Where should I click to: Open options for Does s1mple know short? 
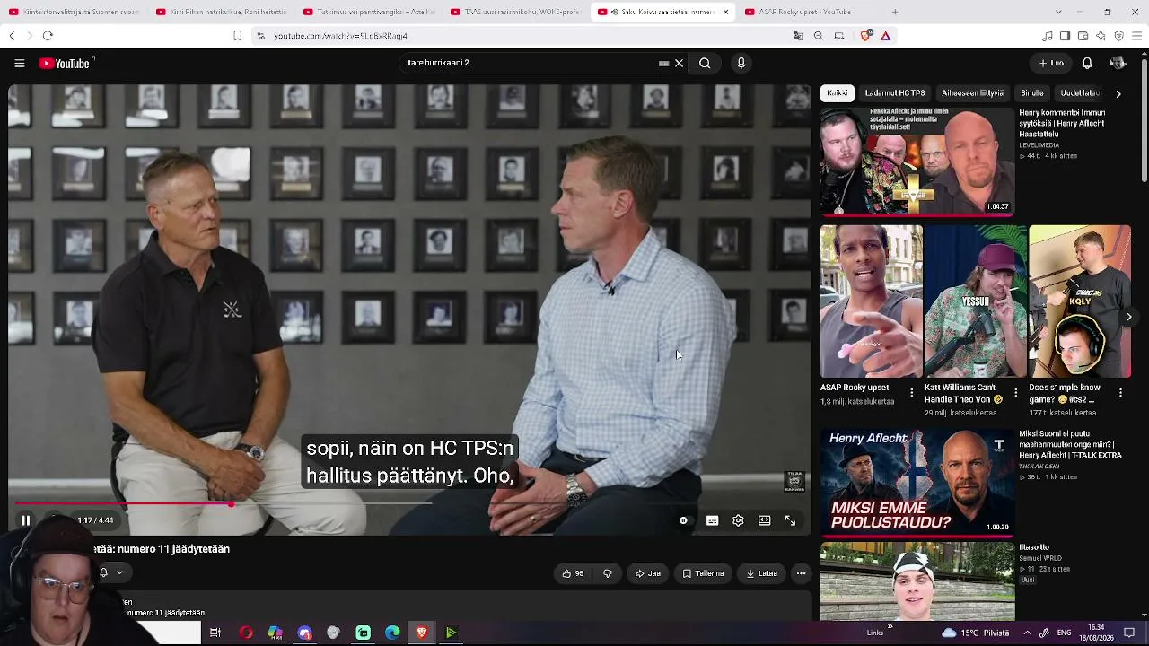click(1120, 393)
